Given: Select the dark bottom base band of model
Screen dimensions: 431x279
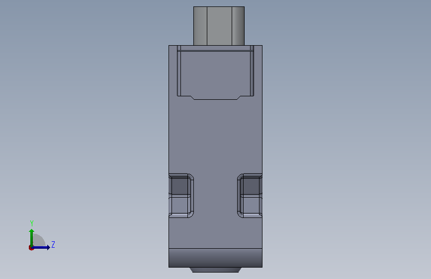Looking at the screenshot, I should click(x=216, y=258).
